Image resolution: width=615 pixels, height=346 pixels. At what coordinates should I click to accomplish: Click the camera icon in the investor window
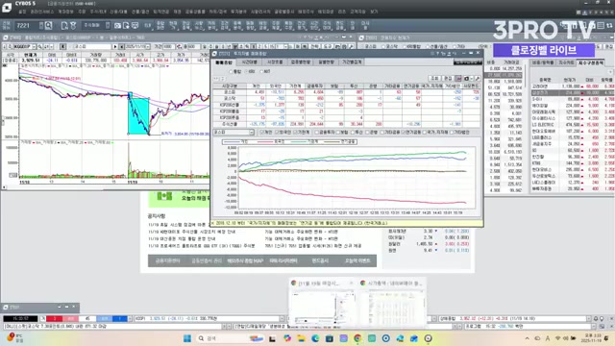click(x=467, y=79)
